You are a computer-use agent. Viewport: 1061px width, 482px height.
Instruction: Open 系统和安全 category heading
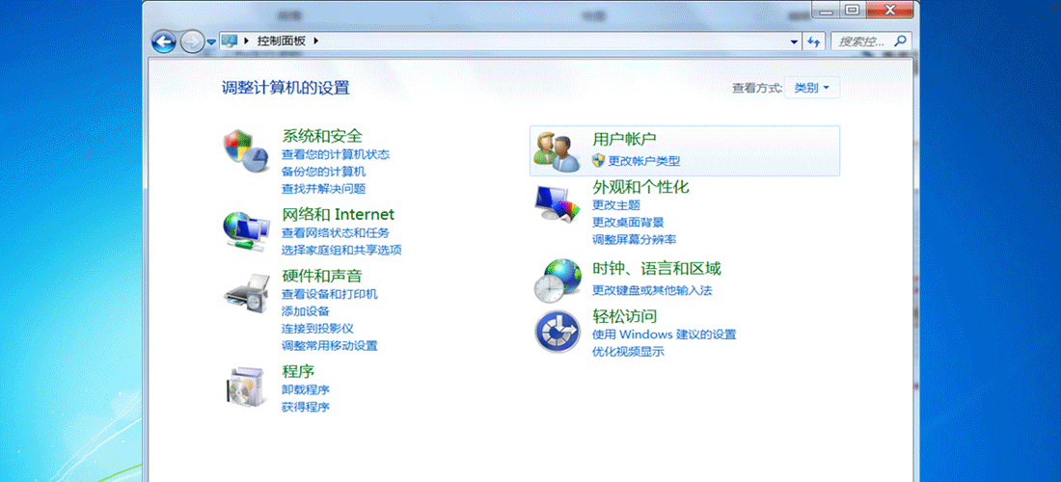click(x=322, y=136)
